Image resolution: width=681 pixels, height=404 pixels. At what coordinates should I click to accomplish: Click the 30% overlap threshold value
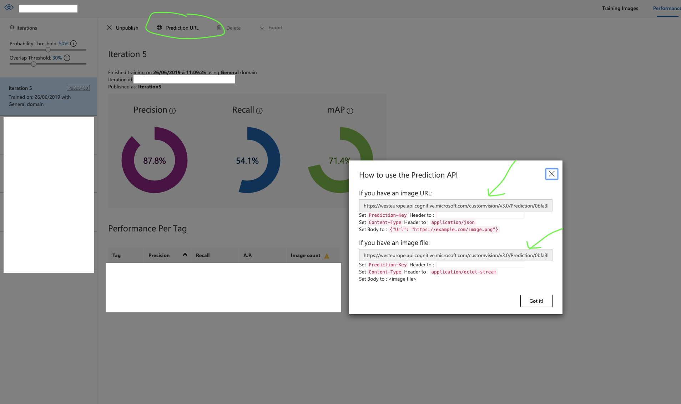[57, 58]
